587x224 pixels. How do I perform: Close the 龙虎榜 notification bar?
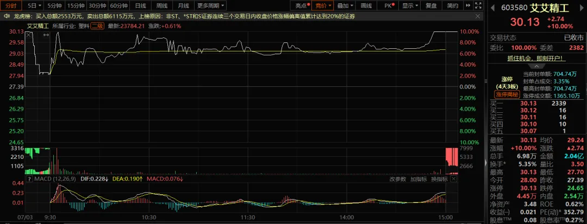click(x=477, y=16)
